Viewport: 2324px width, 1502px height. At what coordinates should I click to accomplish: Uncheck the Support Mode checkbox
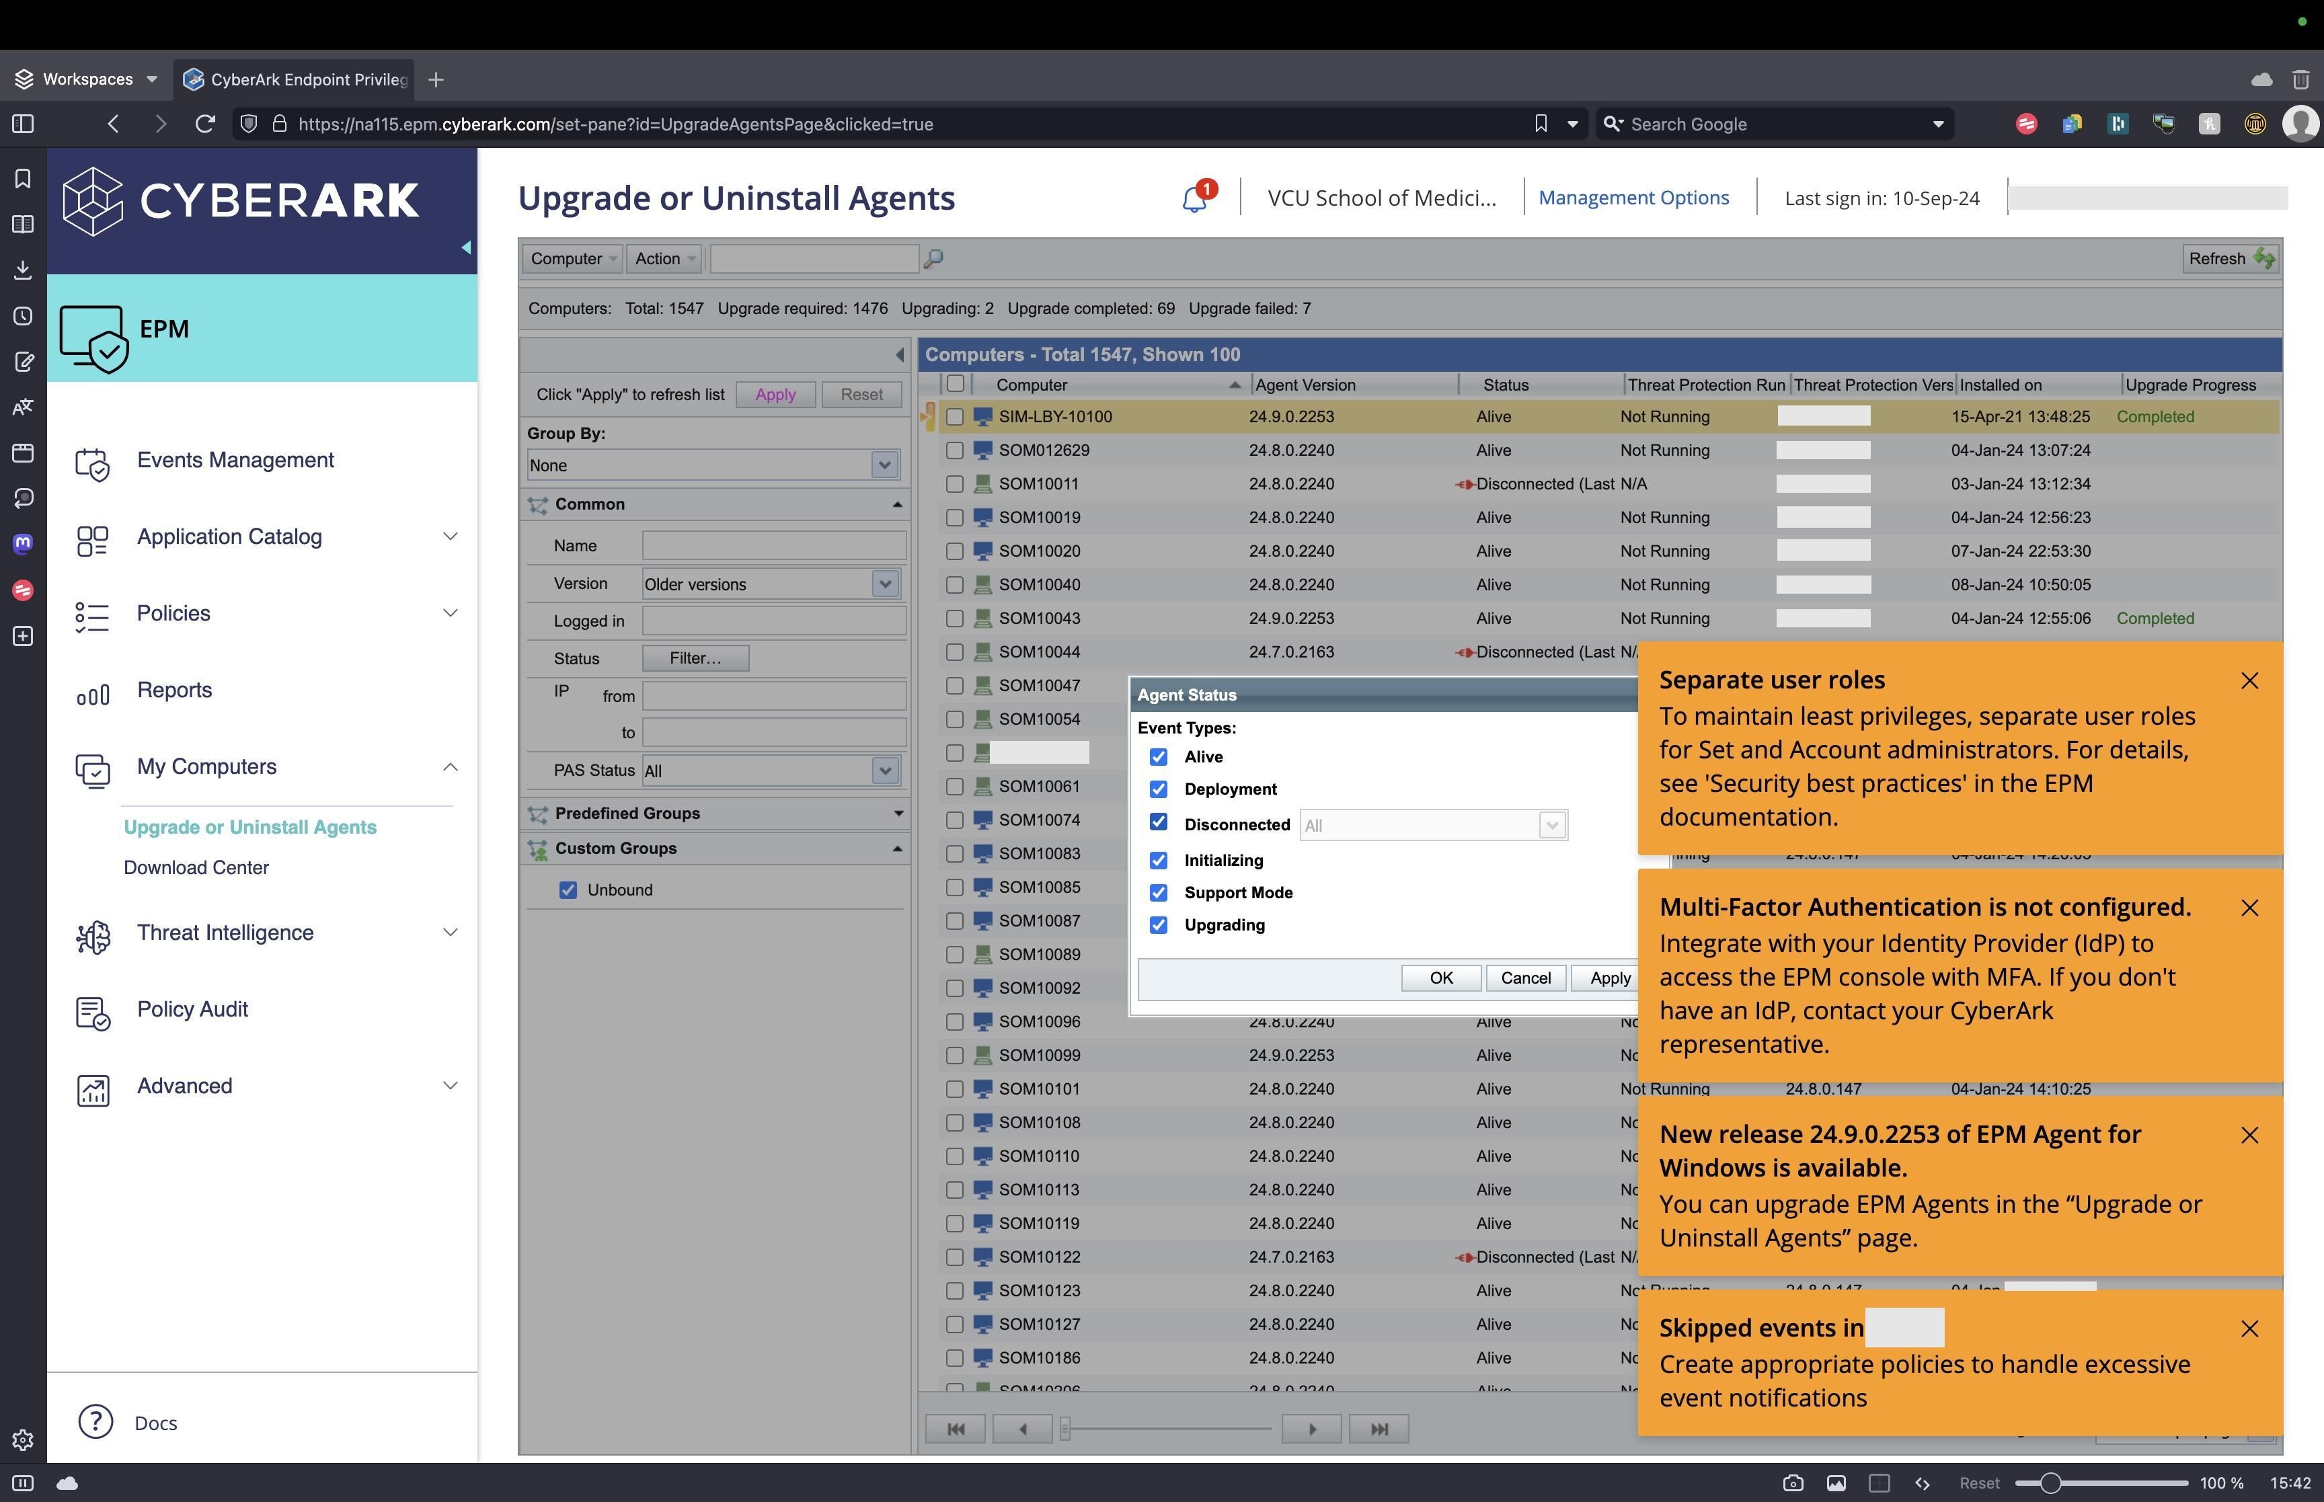(1157, 892)
